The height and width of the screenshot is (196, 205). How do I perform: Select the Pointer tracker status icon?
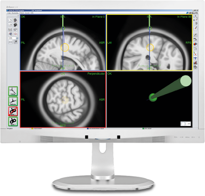tap(13, 91)
